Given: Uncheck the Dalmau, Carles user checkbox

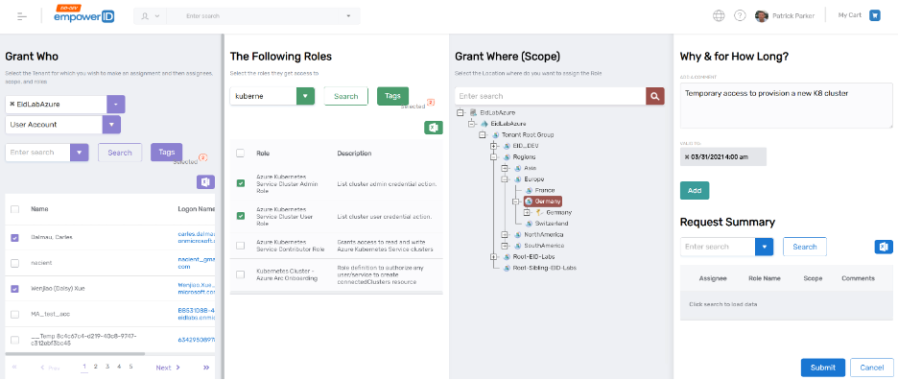Looking at the screenshot, I should pos(15,237).
